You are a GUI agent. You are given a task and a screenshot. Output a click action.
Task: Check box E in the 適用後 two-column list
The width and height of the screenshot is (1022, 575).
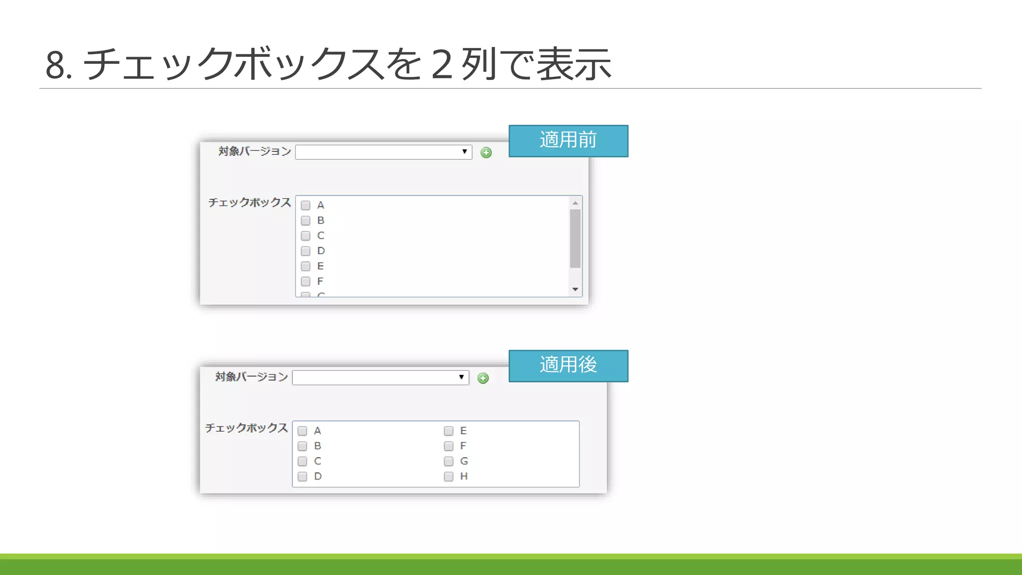click(x=449, y=431)
